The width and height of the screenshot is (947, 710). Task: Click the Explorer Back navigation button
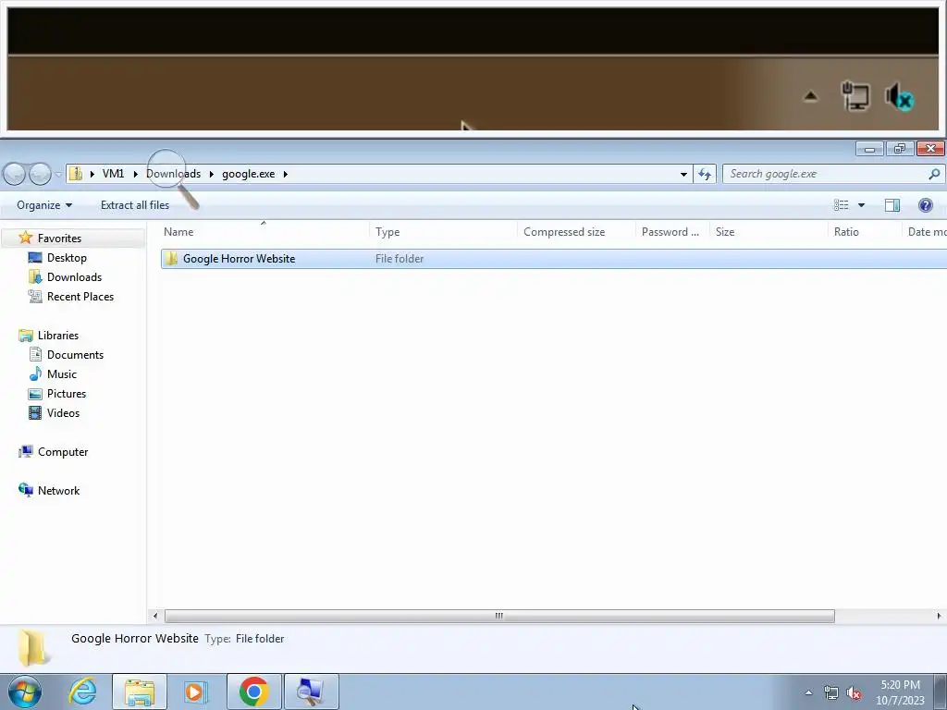point(15,174)
